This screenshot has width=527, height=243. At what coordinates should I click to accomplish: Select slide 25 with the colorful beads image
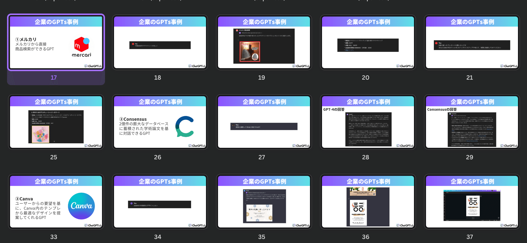click(x=56, y=122)
